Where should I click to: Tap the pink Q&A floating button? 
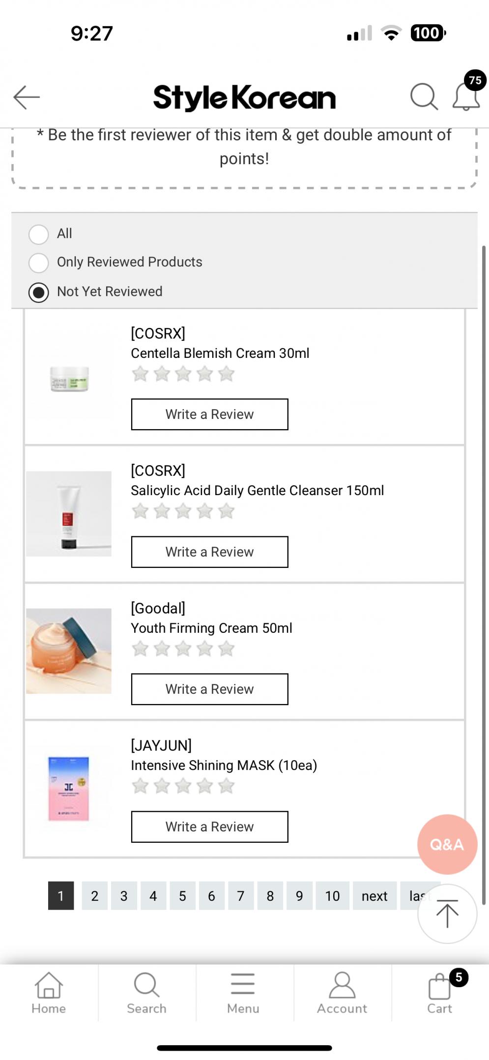click(x=447, y=844)
